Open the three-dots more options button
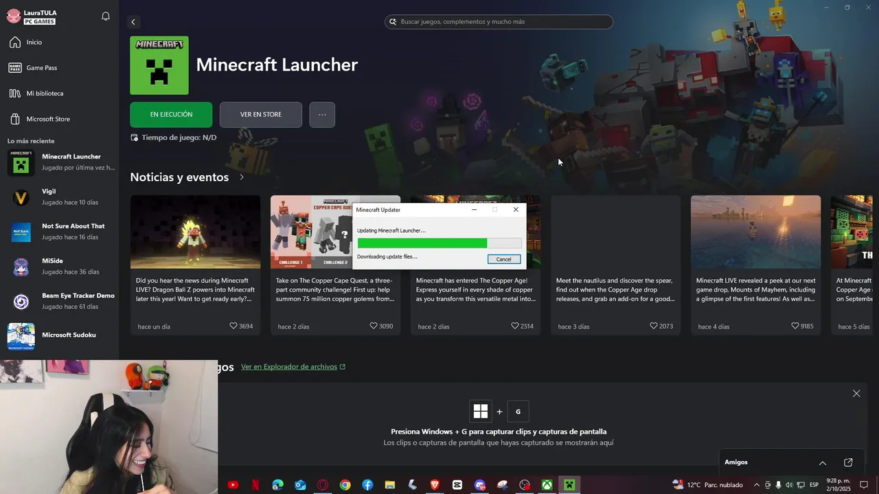 (322, 115)
